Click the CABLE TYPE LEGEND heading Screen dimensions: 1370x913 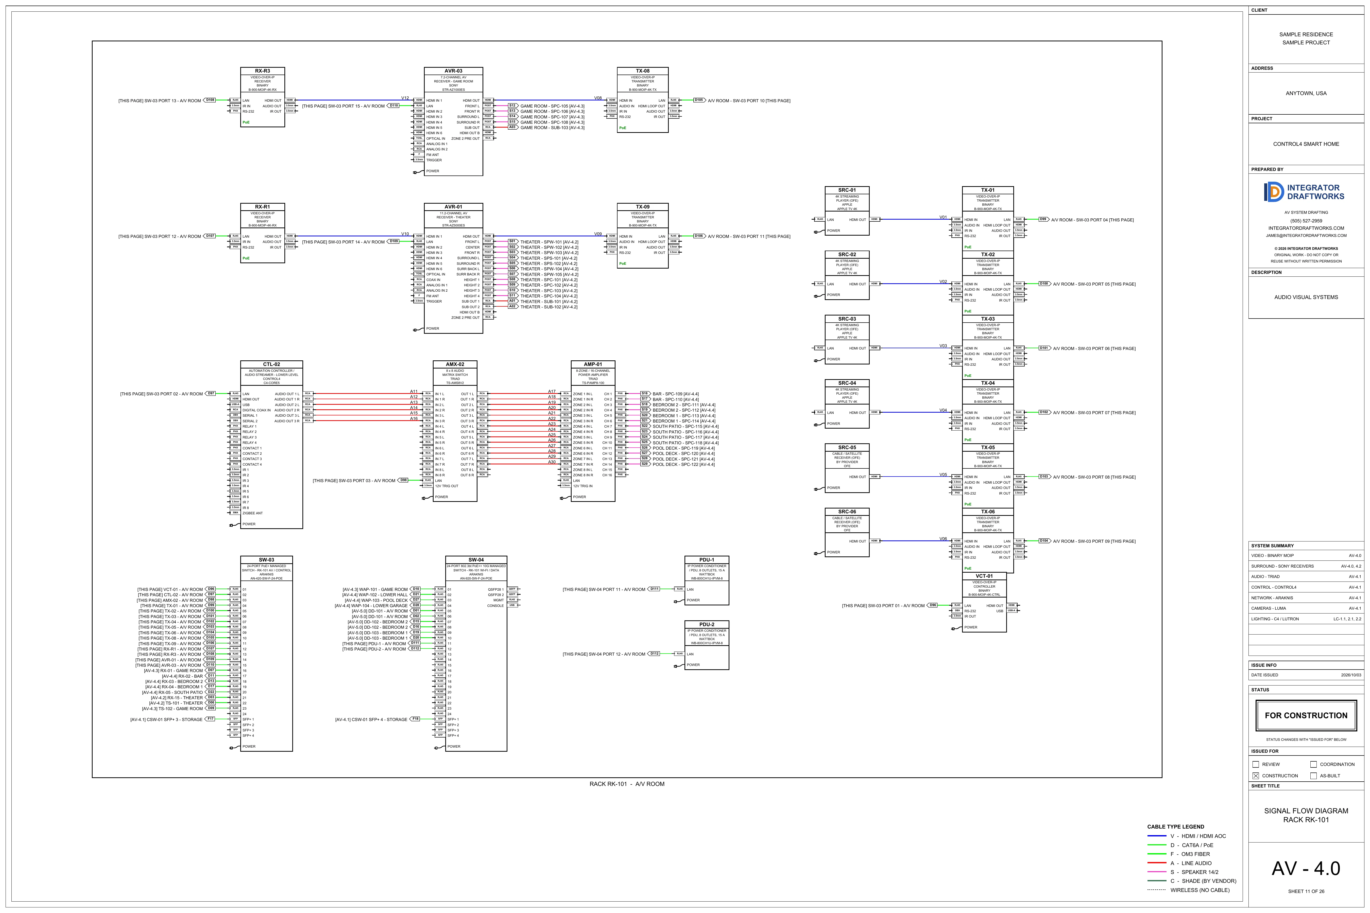click(x=1175, y=827)
